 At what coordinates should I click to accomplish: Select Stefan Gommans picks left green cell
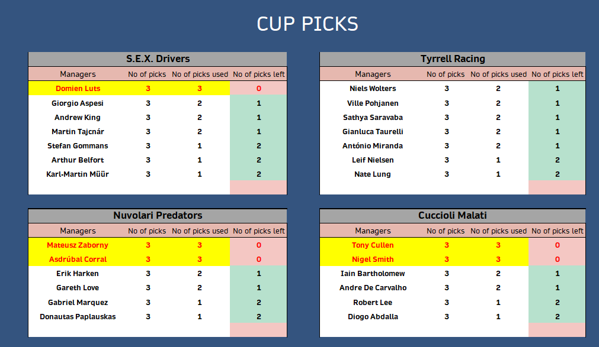(259, 145)
